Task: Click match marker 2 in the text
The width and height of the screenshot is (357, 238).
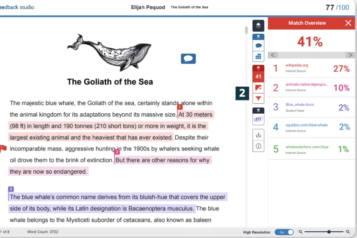Action: click(117, 152)
